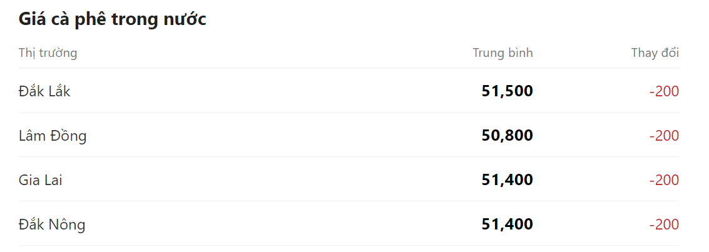Click Gia Lai's 51,400 average price
The width and height of the screenshot is (709, 252).
pos(507,180)
